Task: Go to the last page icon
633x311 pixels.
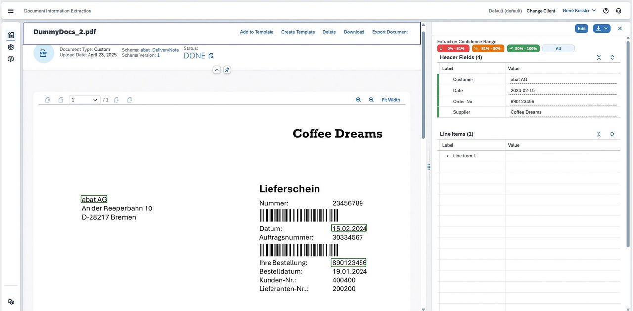Action: click(x=129, y=100)
